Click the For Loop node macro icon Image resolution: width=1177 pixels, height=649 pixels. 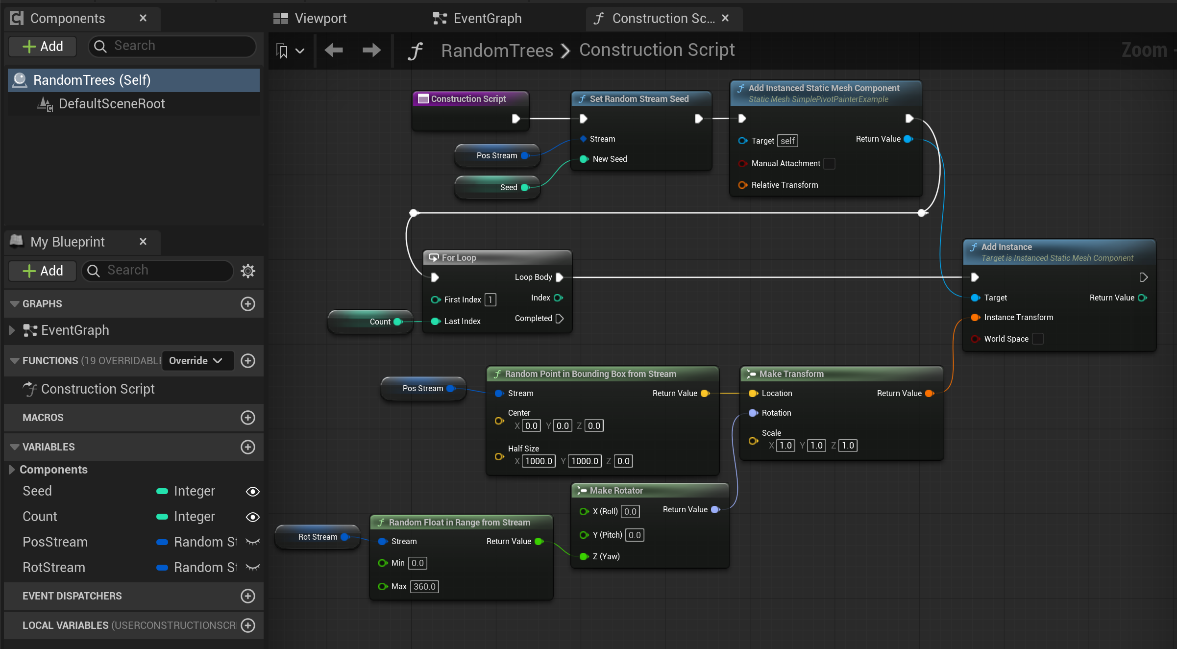click(x=434, y=257)
